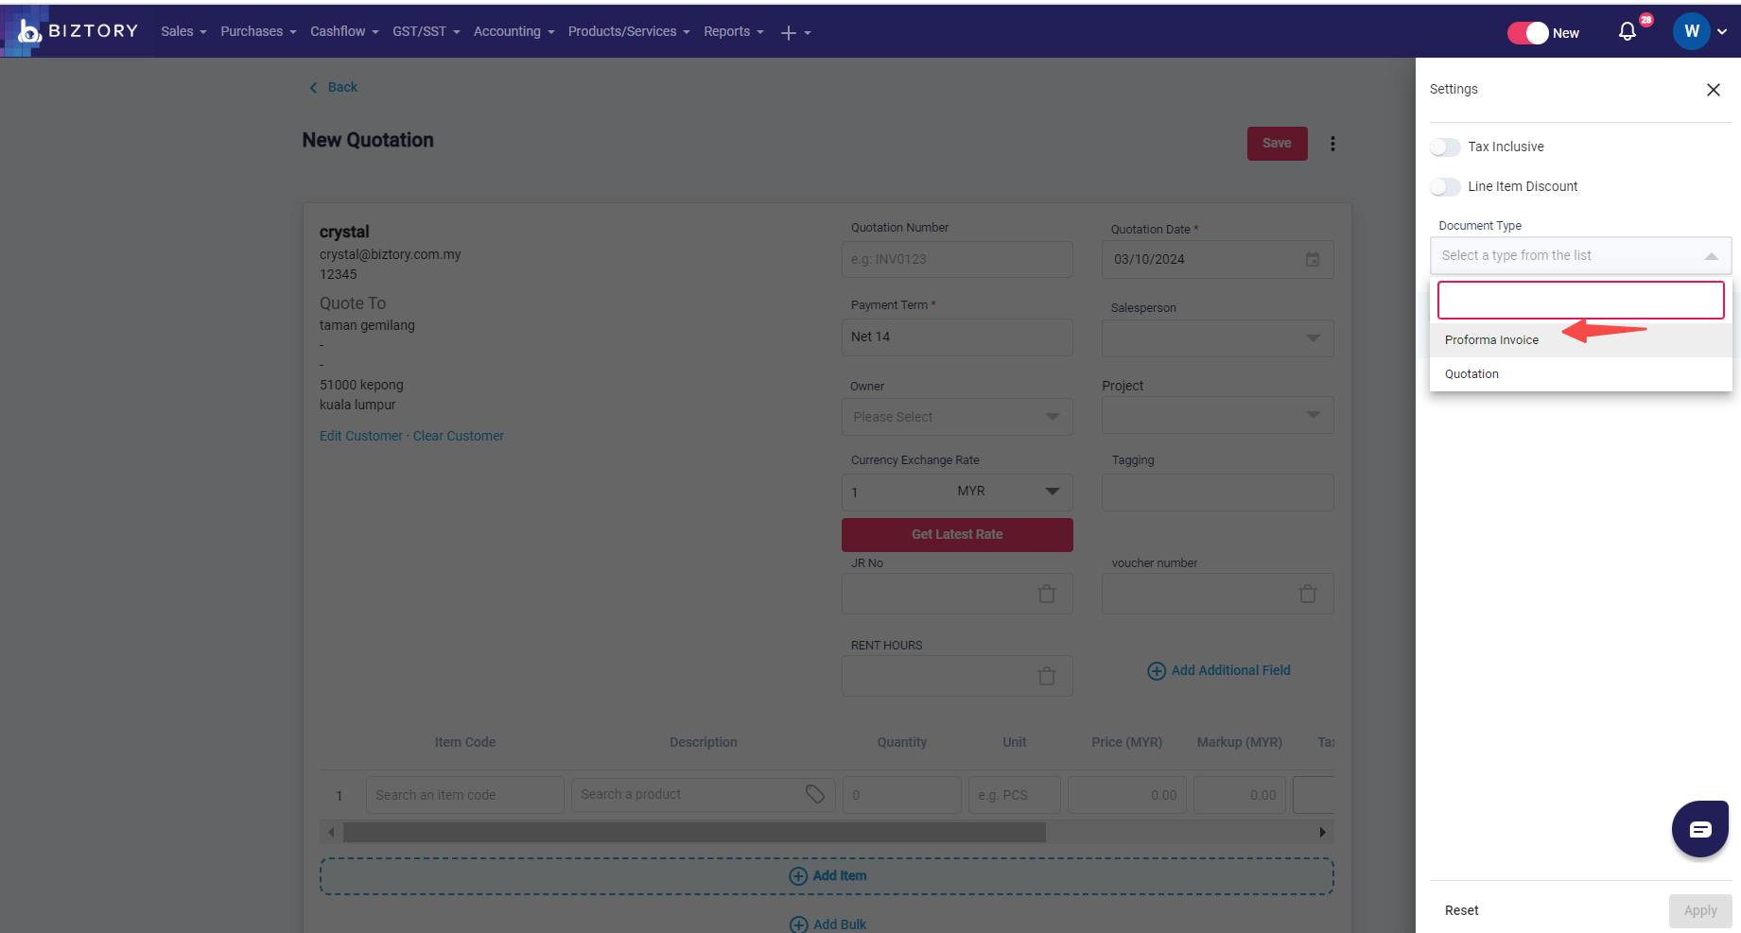The height and width of the screenshot is (933, 1741).
Task: Click the Payment Term field
Action: click(x=957, y=337)
